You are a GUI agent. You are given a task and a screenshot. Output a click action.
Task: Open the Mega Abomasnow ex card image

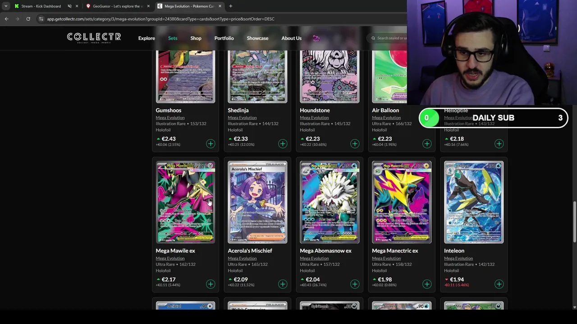330,202
